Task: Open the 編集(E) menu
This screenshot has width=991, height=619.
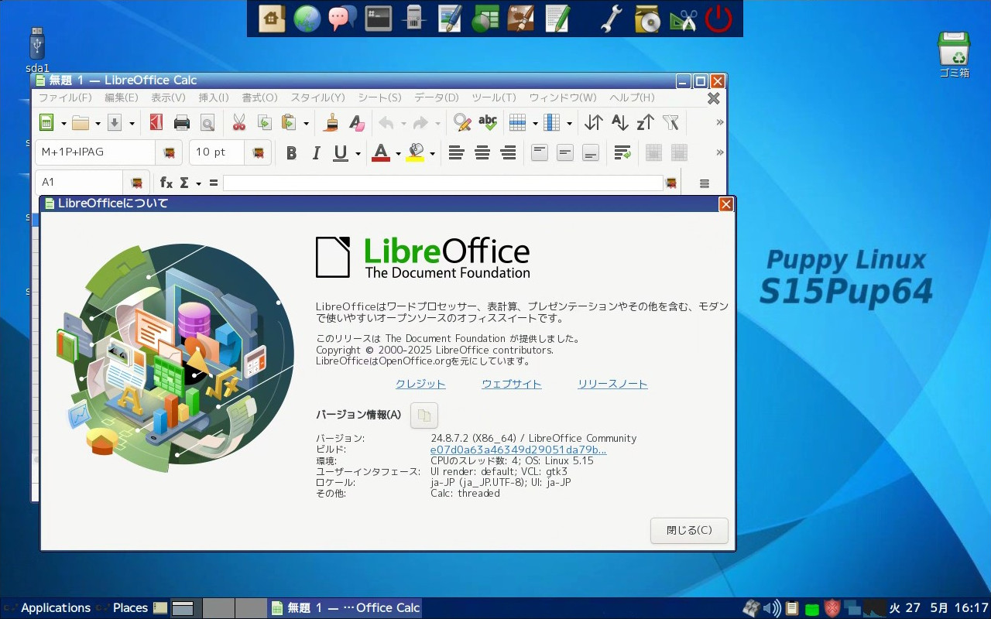Action: pyautogui.click(x=122, y=97)
